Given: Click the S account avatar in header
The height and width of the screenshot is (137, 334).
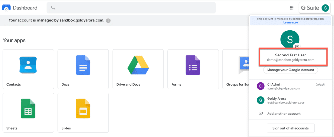Looking at the screenshot, I should (x=325, y=8).
